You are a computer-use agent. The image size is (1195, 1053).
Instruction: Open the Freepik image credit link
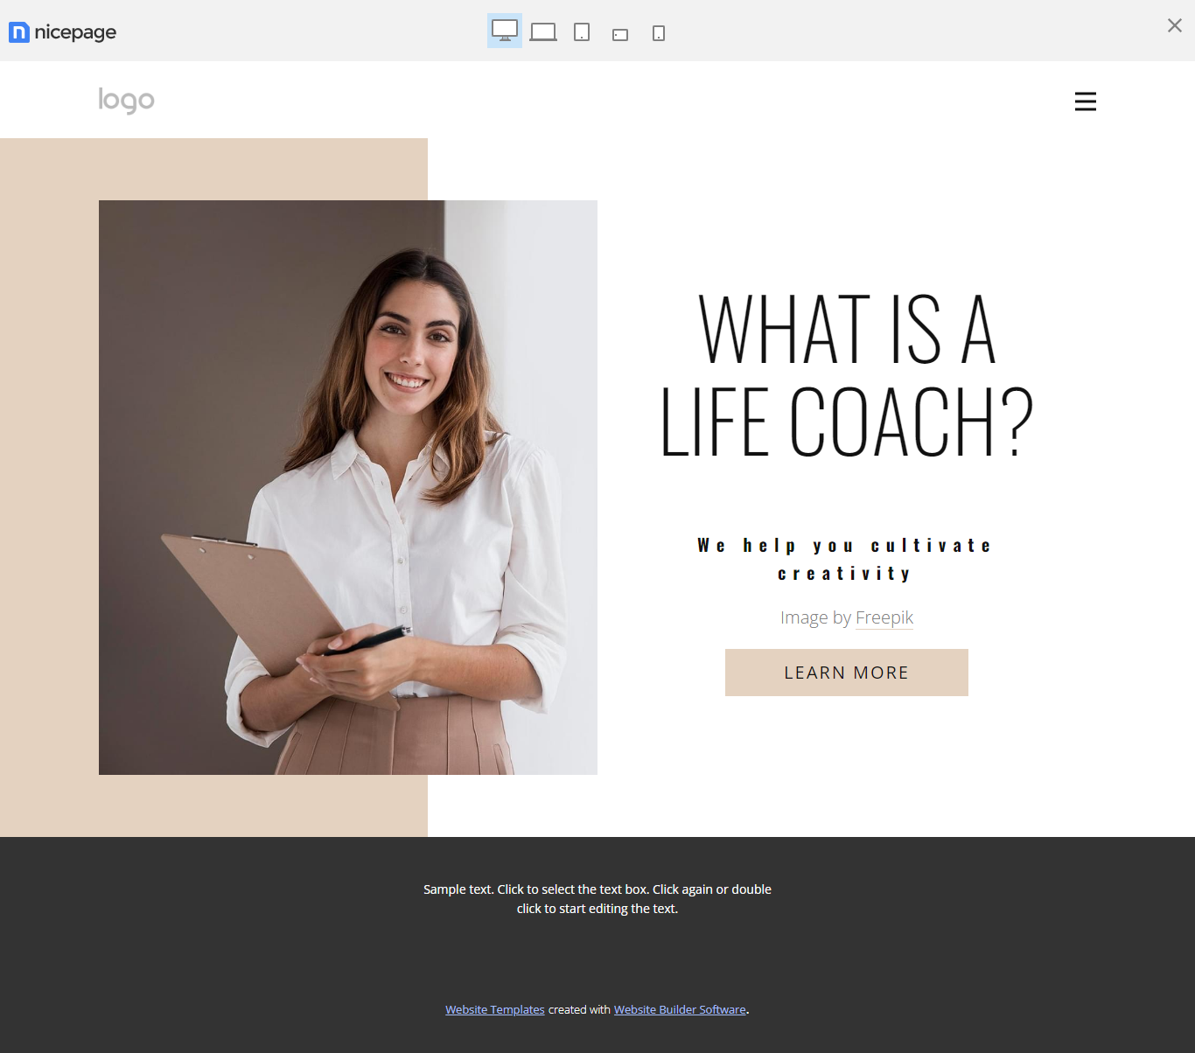coord(884,617)
